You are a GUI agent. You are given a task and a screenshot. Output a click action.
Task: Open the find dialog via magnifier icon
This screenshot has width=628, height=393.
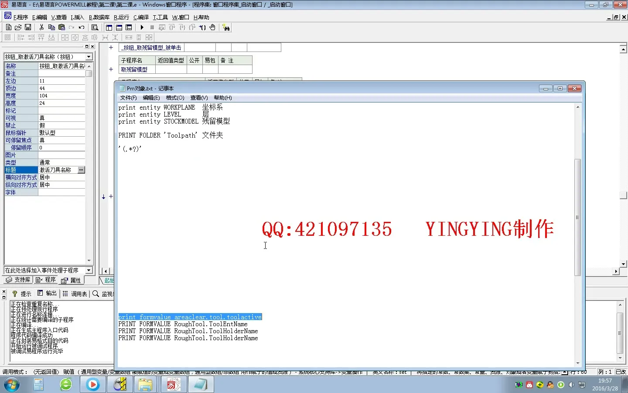(95, 27)
